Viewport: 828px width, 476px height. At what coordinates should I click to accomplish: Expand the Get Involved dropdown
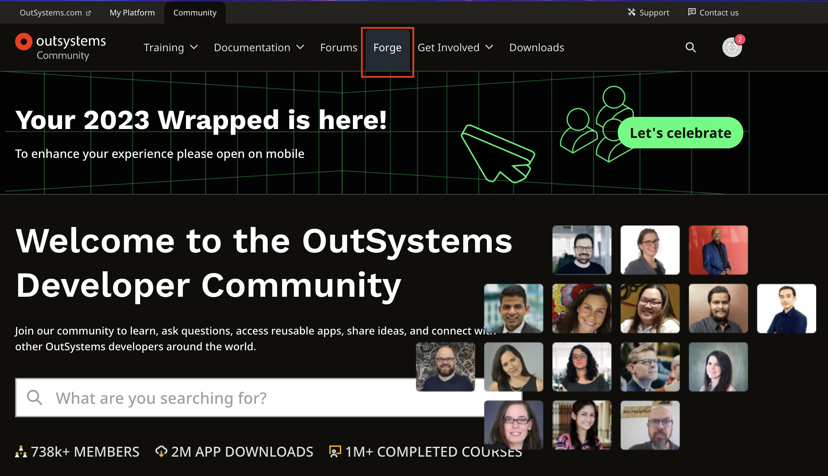pyautogui.click(x=455, y=48)
